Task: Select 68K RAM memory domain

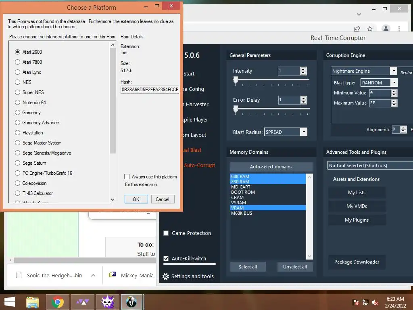Action: click(x=268, y=176)
